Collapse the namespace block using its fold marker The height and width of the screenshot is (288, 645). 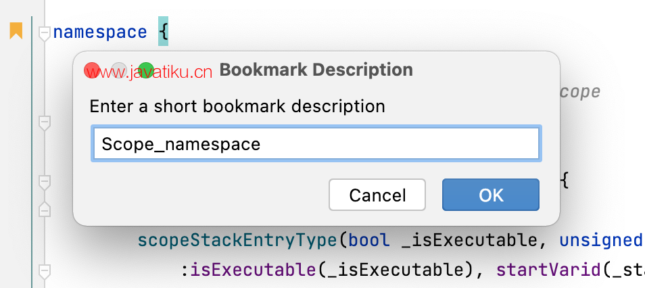pyautogui.click(x=45, y=34)
